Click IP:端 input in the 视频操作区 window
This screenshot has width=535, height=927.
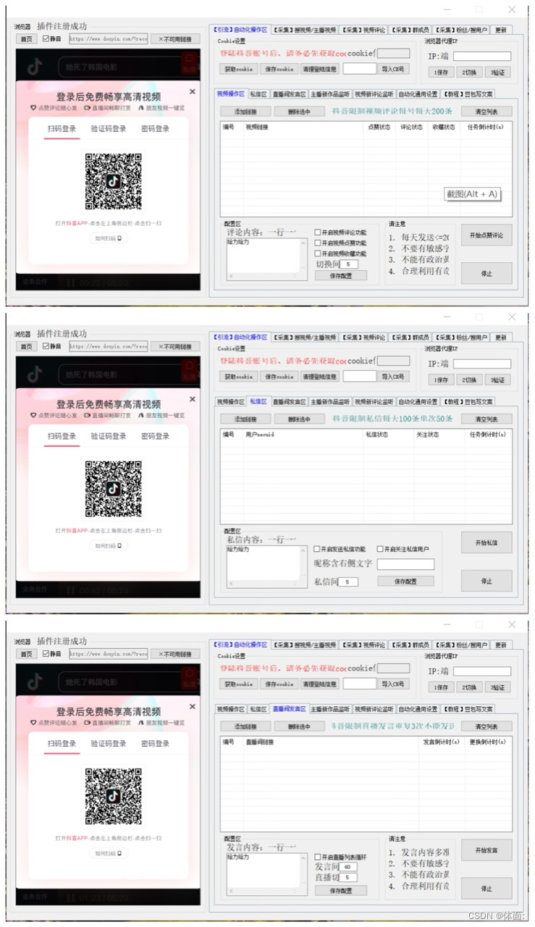pyautogui.click(x=481, y=57)
